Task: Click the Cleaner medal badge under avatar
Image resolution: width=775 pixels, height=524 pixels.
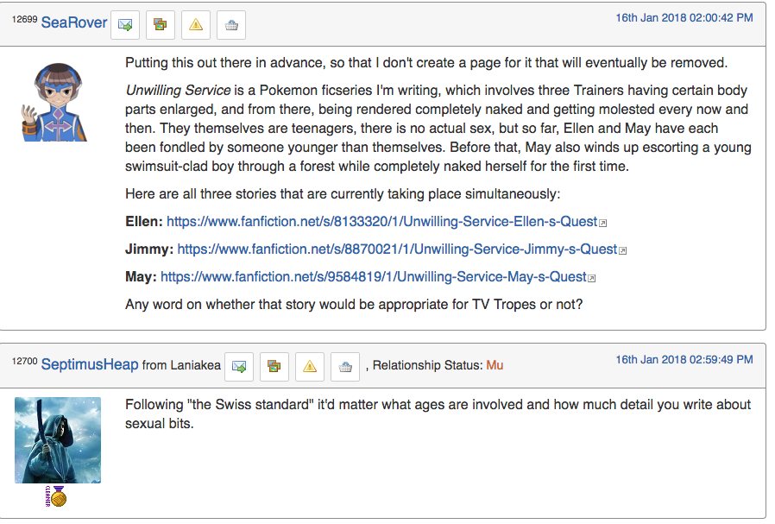Action: tap(56, 496)
